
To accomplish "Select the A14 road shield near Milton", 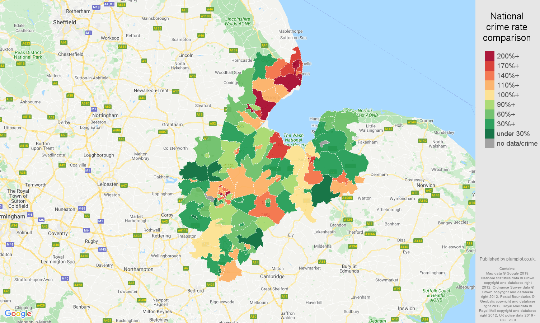I will [x=256, y=262].
